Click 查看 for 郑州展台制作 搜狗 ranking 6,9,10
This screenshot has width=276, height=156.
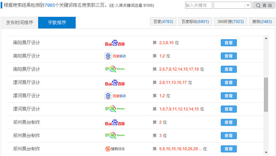[229, 149]
